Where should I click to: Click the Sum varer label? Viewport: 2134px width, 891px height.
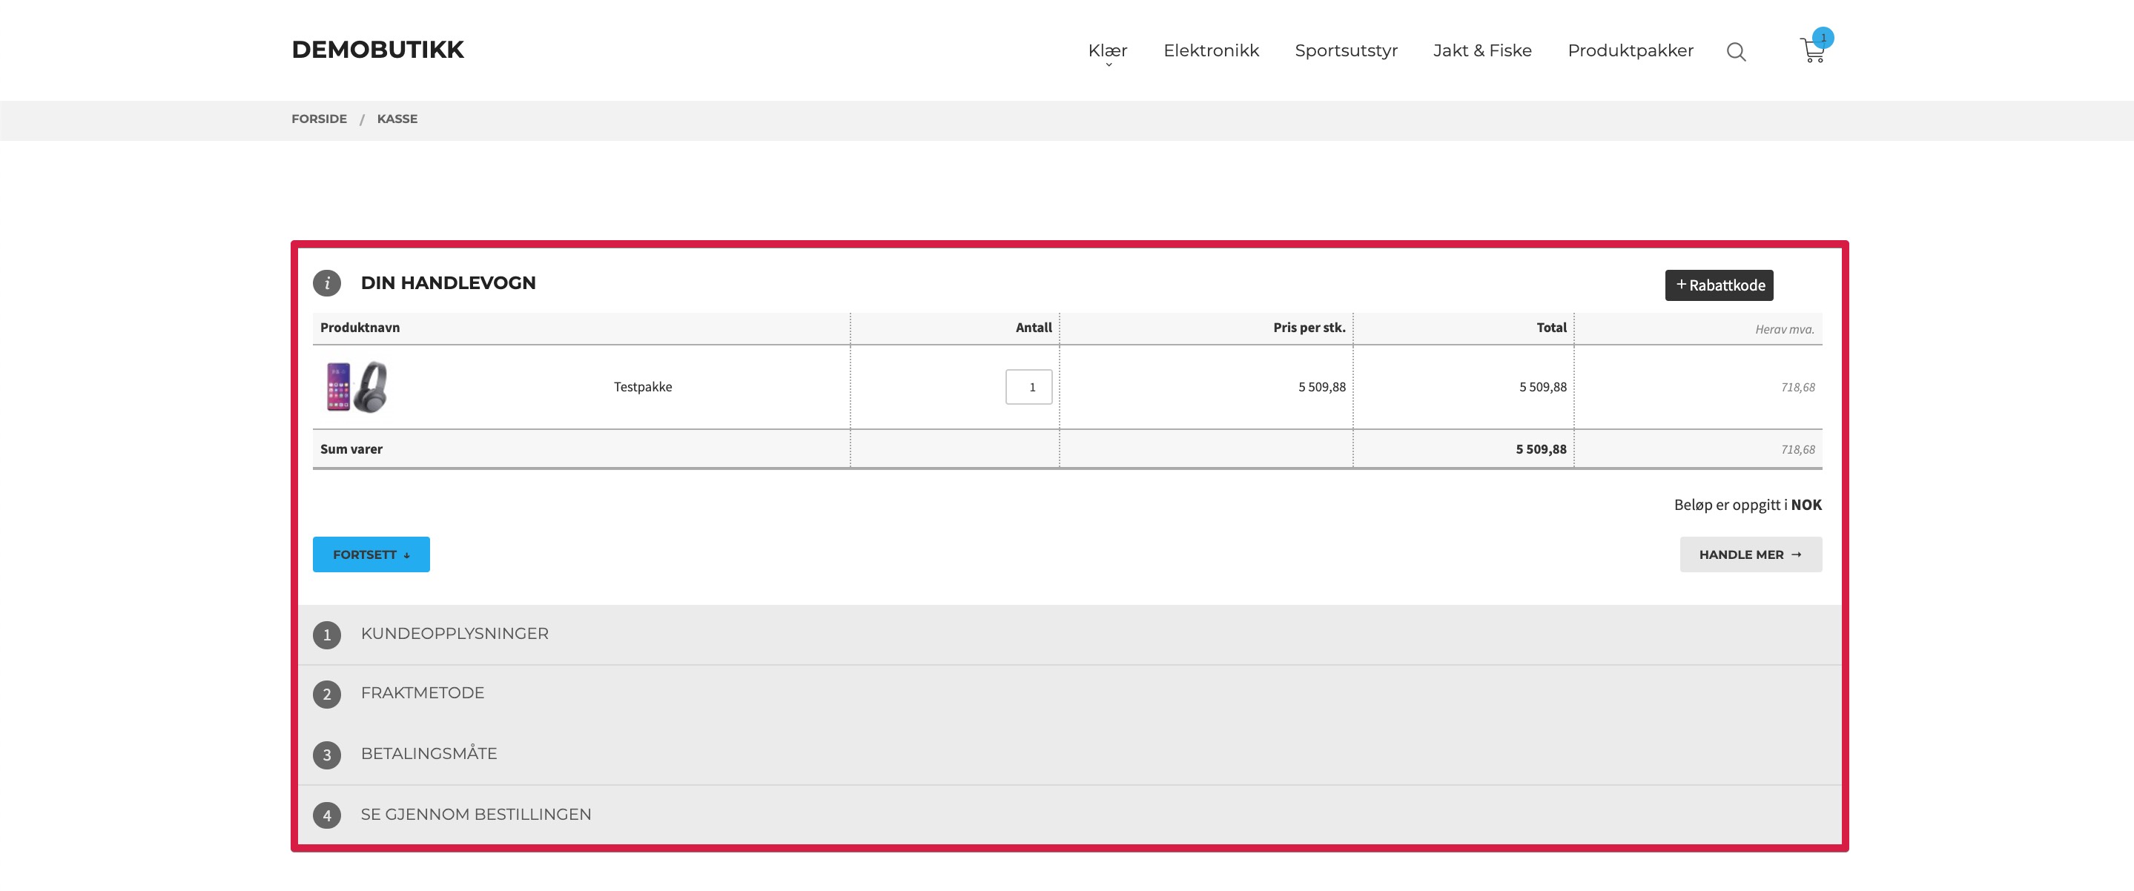click(351, 450)
